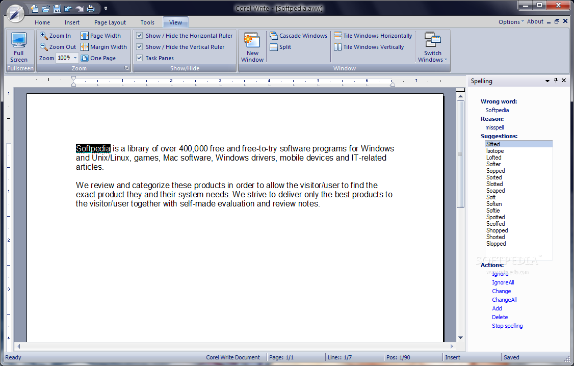Split the document window
574x366 pixels.
tap(280, 47)
